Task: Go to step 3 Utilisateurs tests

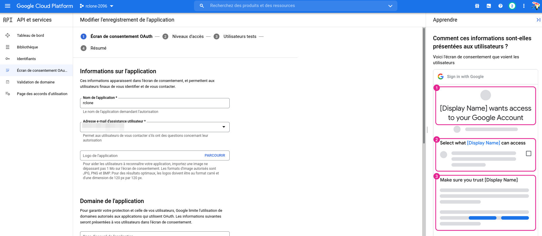Action: pos(235,36)
